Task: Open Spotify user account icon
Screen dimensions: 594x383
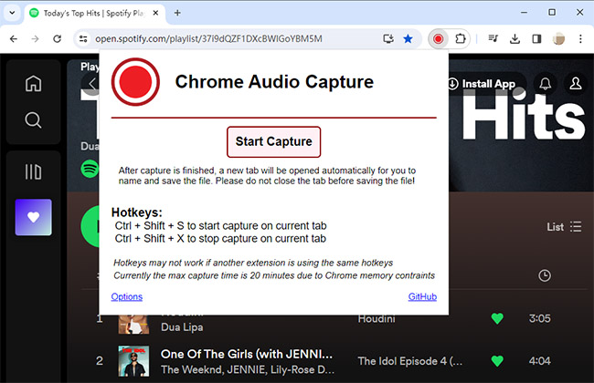Action: tap(576, 84)
